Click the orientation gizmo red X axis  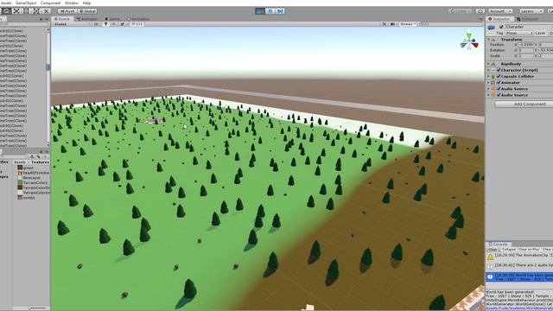coord(475,45)
